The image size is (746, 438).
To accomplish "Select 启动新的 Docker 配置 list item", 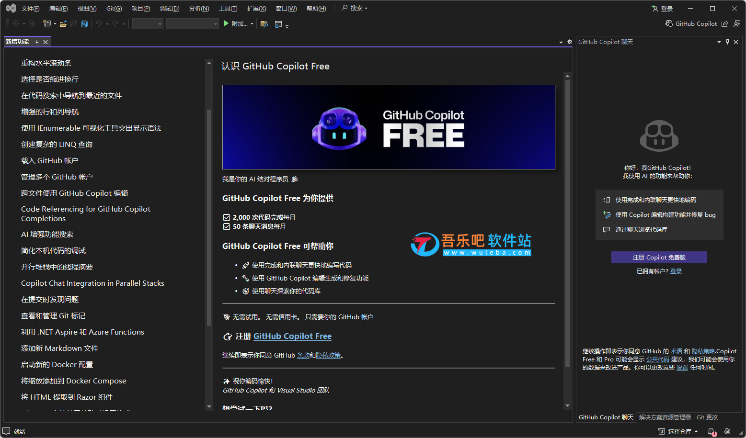I will 57,364.
